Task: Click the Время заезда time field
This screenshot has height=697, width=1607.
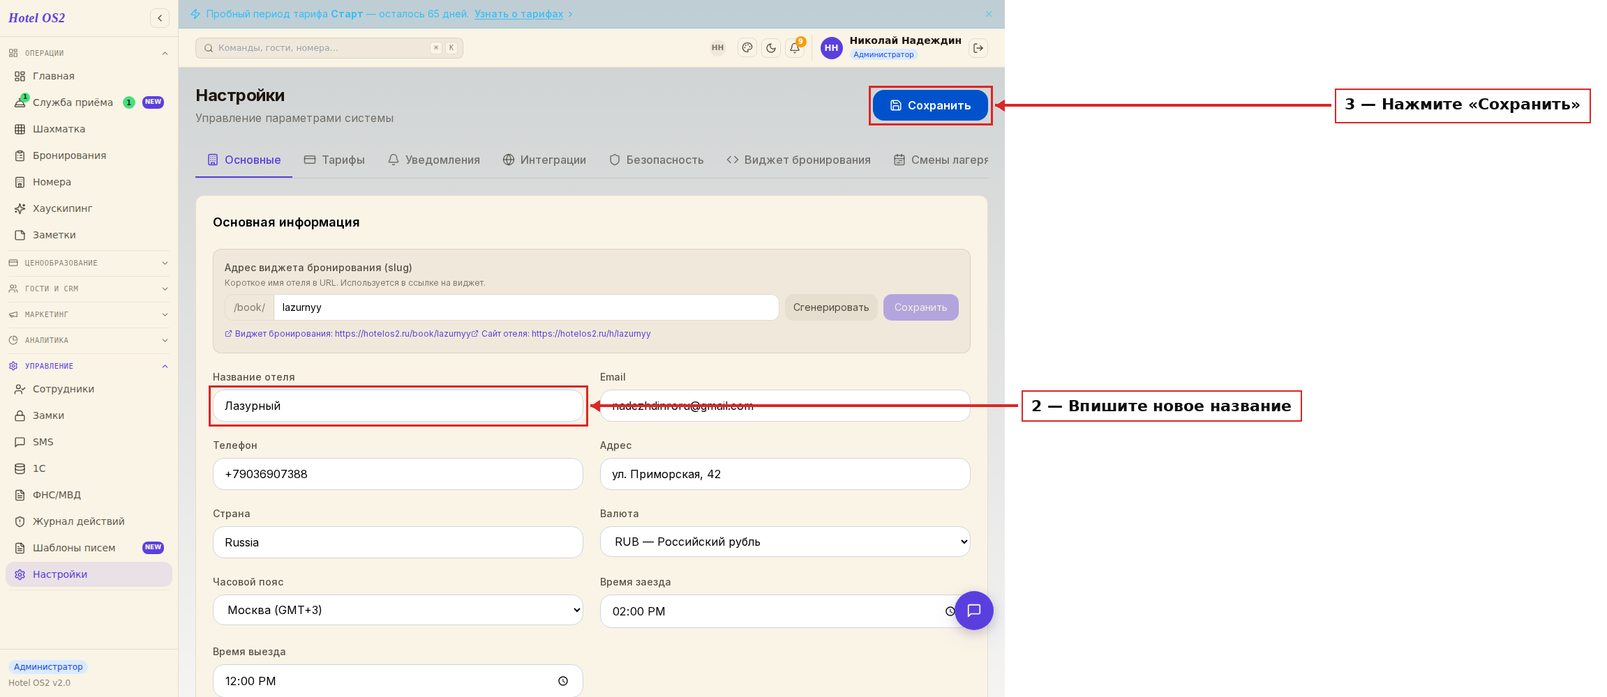Action: [785, 611]
